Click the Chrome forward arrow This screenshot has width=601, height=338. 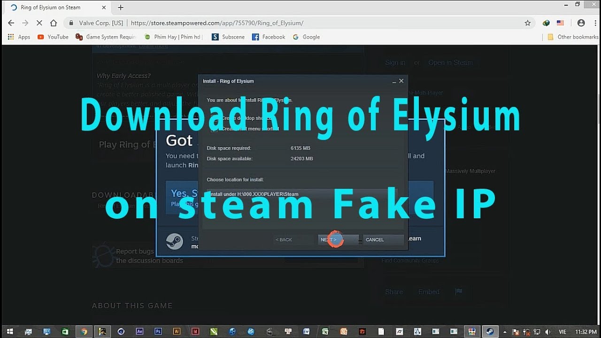[x=25, y=23]
